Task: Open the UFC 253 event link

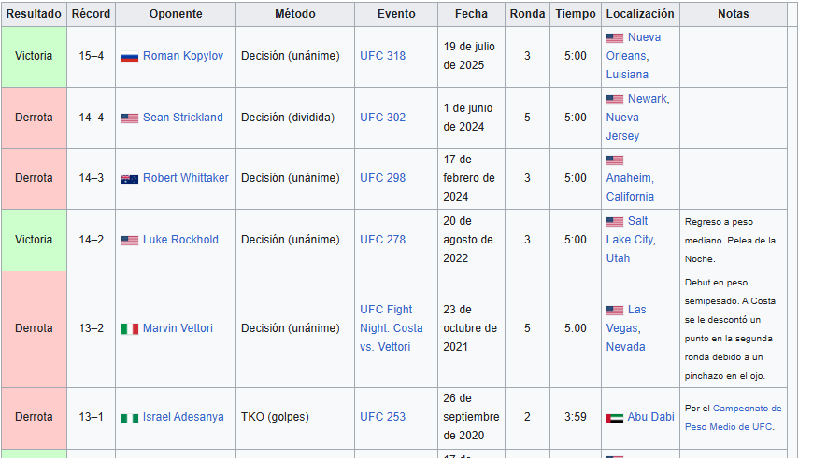Action: pos(382,416)
